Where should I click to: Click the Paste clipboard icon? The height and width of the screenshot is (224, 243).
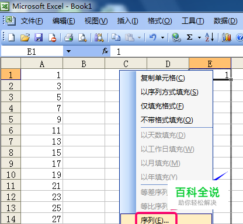point(130,37)
